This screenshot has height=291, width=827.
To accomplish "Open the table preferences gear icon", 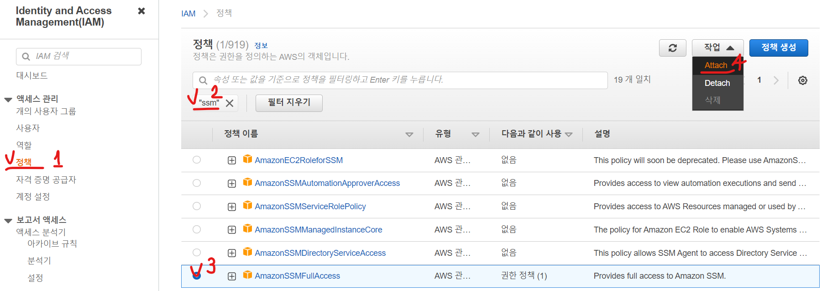I will pyautogui.click(x=803, y=80).
